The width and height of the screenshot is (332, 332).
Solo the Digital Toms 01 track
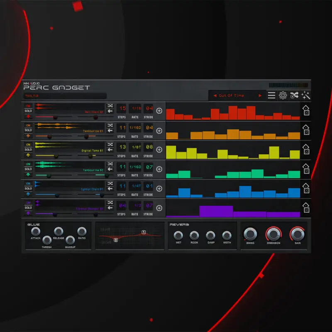(x=28, y=150)
